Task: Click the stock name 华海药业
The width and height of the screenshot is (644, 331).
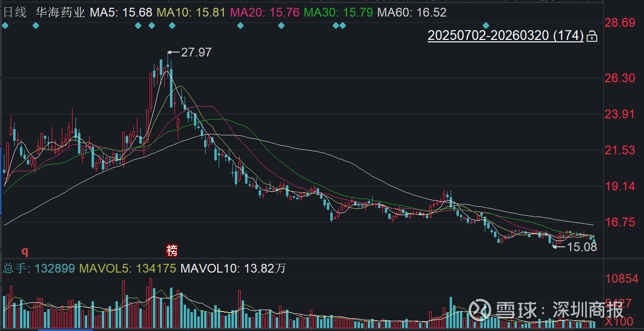Action: [x=60, y=12]
